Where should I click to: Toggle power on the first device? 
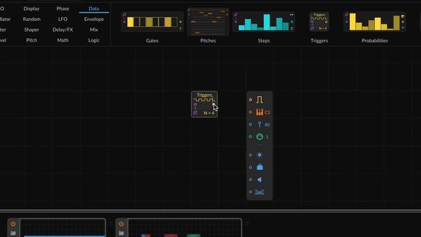13,224
